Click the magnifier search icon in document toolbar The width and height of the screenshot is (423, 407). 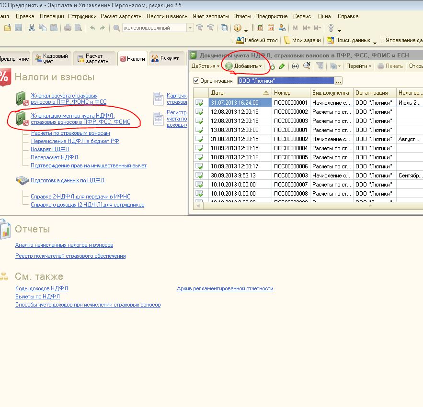[307, 66]
